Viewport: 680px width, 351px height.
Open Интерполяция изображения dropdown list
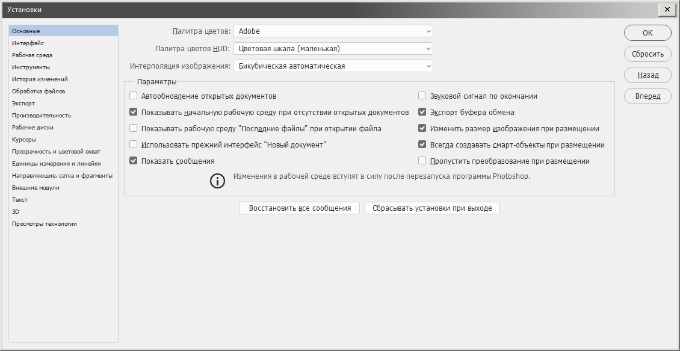333,66
